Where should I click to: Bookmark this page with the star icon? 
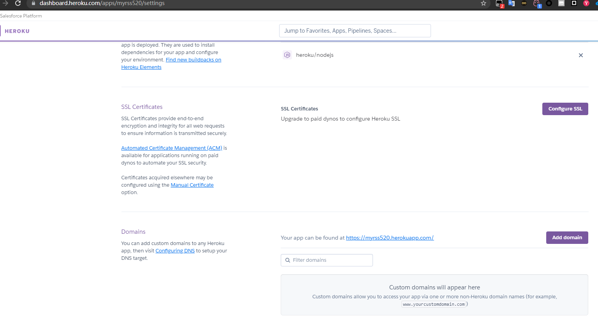pos(484,3)
